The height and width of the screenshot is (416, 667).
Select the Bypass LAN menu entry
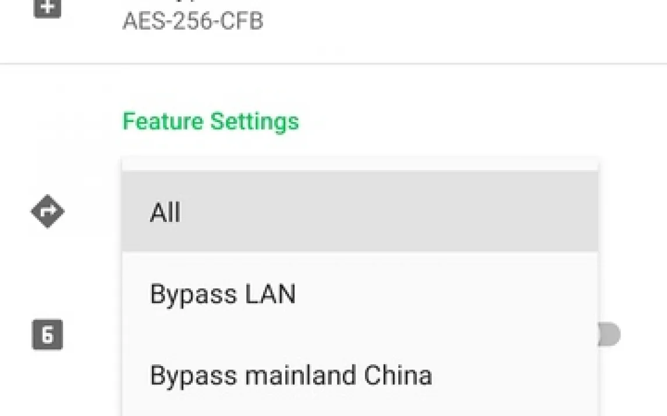(223, 294)
